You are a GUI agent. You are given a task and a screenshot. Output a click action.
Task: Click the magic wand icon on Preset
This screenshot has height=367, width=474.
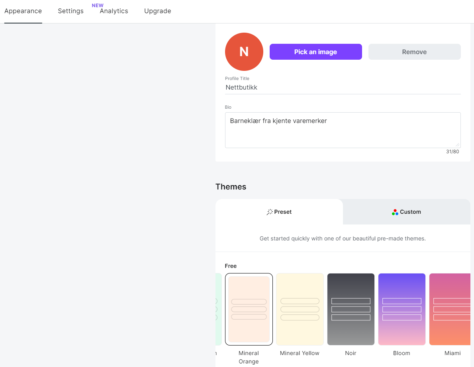270,212
